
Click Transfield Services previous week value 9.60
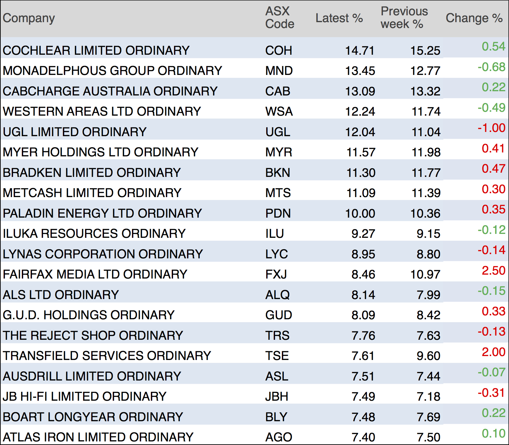(x=428, y=356)
